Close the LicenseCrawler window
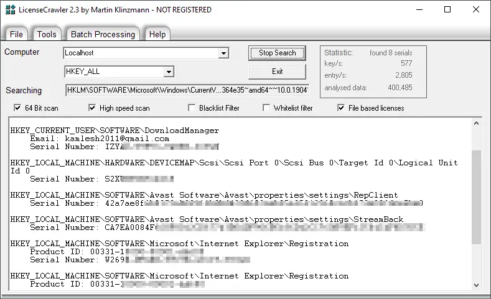This screenshot has width=491, height=299. 476,10
